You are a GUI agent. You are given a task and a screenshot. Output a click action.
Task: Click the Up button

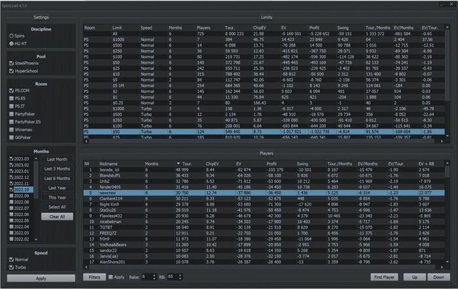414,277
